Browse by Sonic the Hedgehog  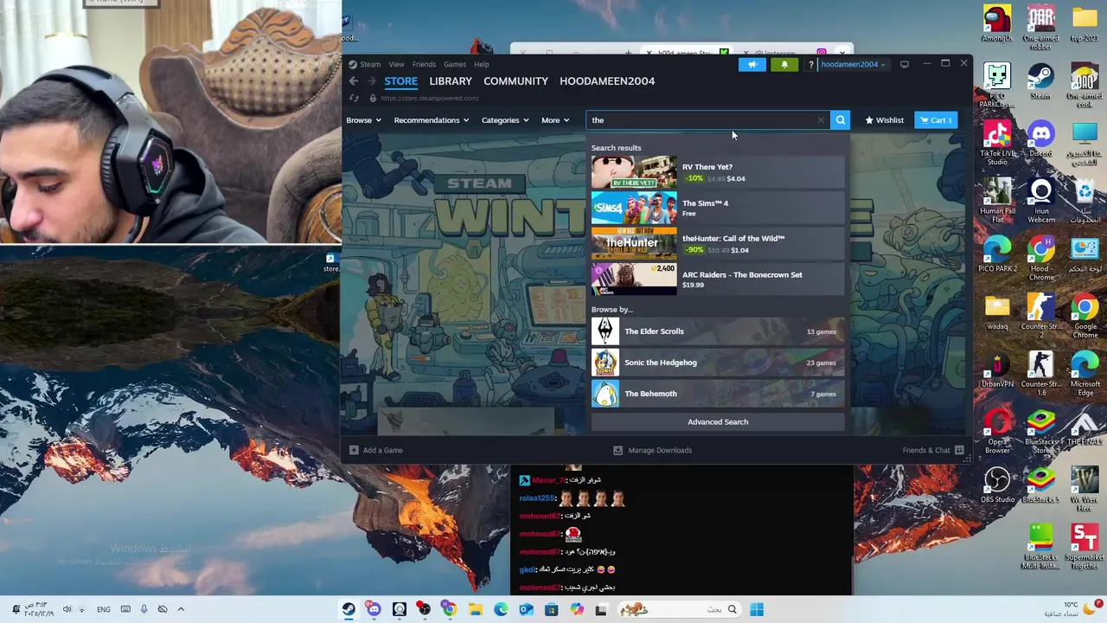(718, 363)
